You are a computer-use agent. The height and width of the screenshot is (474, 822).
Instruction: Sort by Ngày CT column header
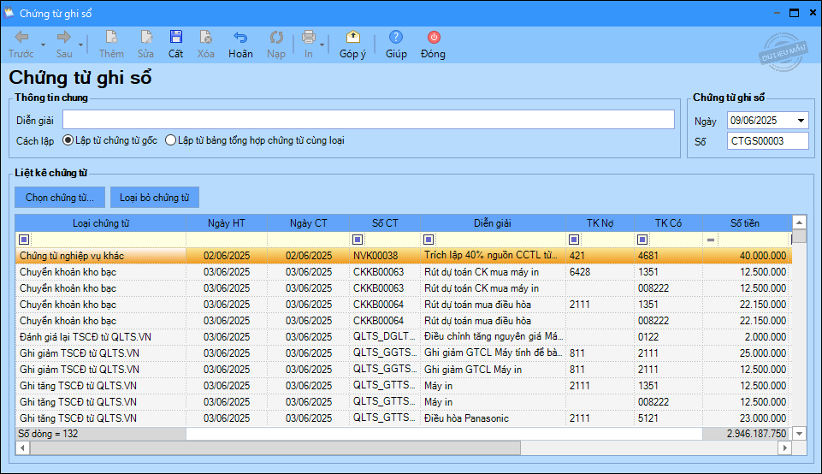(x=308, y=223)
